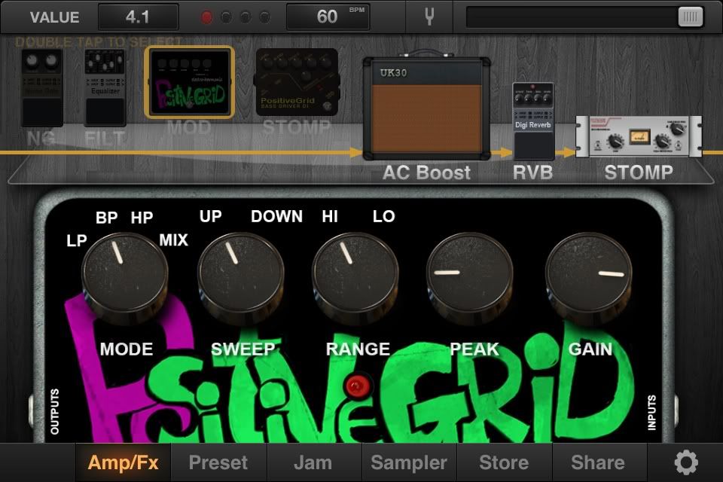Click the LP mode marking
This screenshot has width=723, height=482.
point(77,240)
